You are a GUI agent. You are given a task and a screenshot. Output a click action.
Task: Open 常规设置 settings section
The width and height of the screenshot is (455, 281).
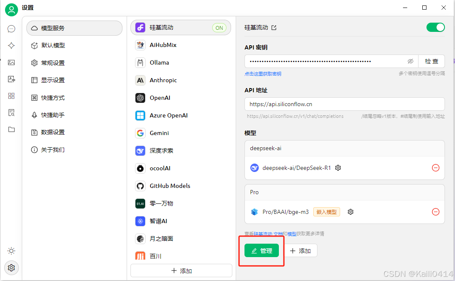click(x=75, y=63)
